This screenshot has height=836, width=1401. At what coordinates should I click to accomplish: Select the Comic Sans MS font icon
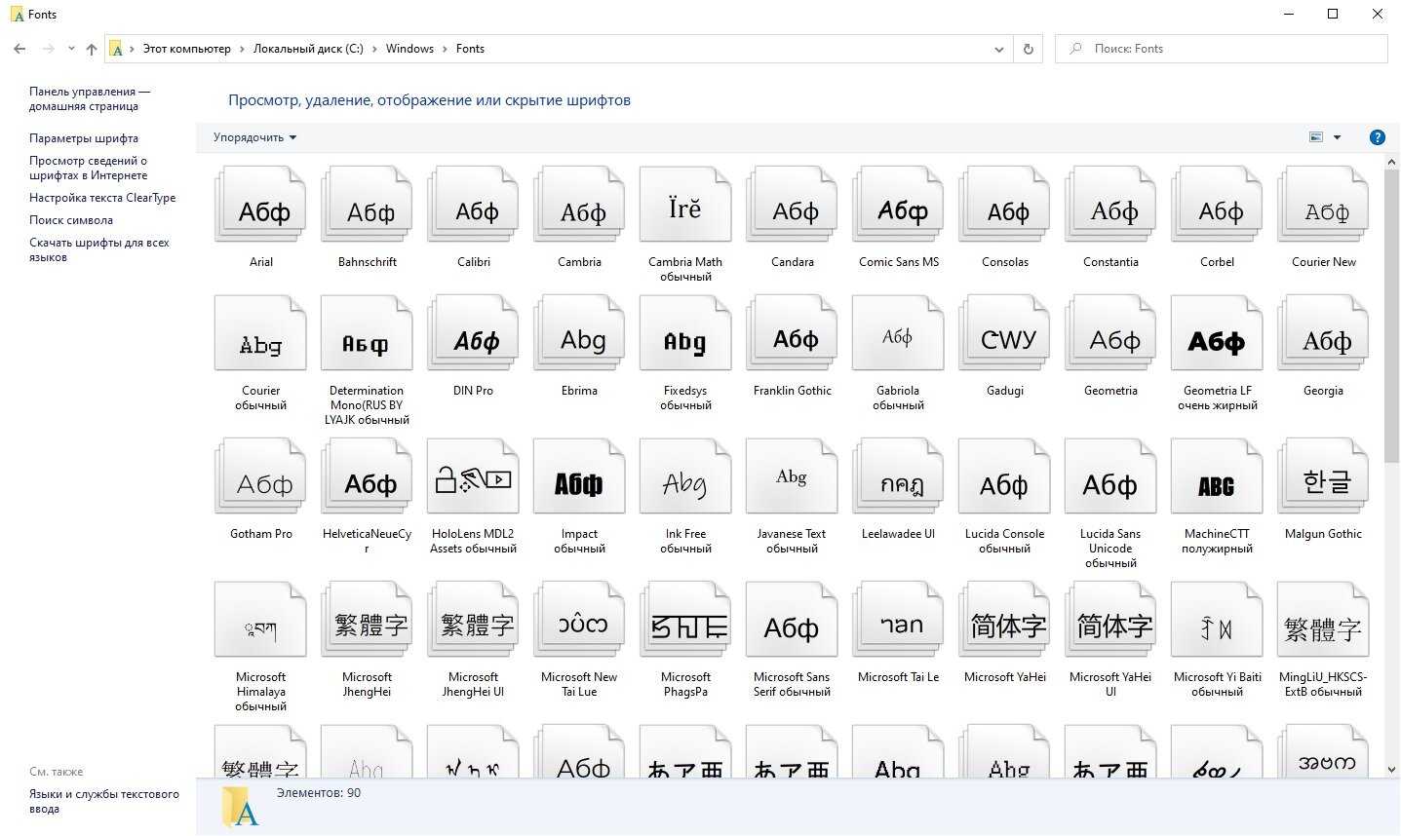tap(898, 204)
